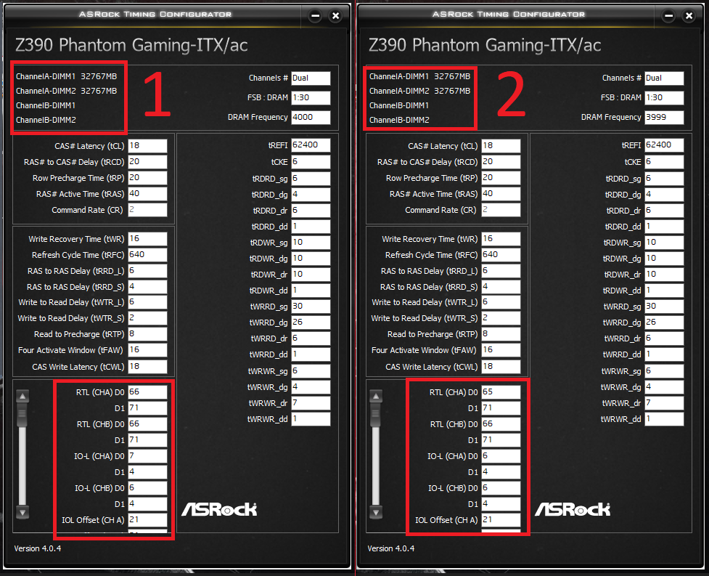
Task: Select Refresh Cycle Time 640 in left window
Action: click(147, 255)
